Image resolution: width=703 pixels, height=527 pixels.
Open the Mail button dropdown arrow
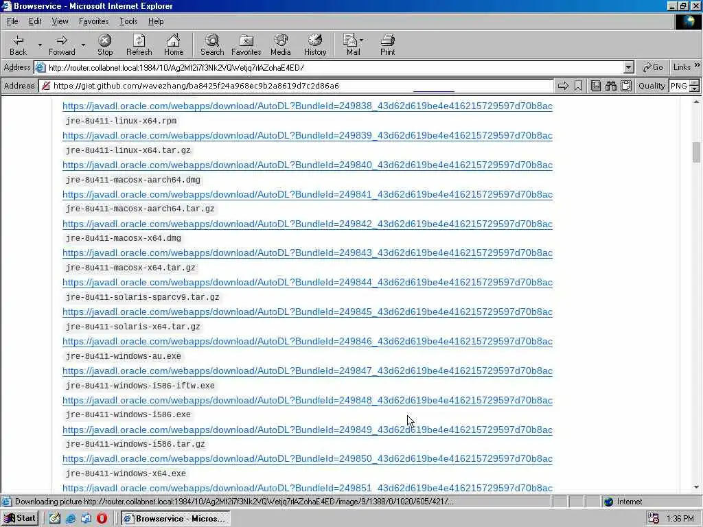click(x=361, y=40)
